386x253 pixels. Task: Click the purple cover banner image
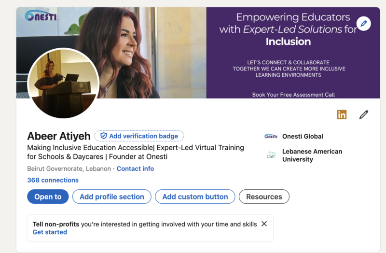coord(293,53)
